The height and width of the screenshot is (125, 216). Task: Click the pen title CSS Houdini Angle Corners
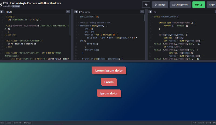coord(32,3)
